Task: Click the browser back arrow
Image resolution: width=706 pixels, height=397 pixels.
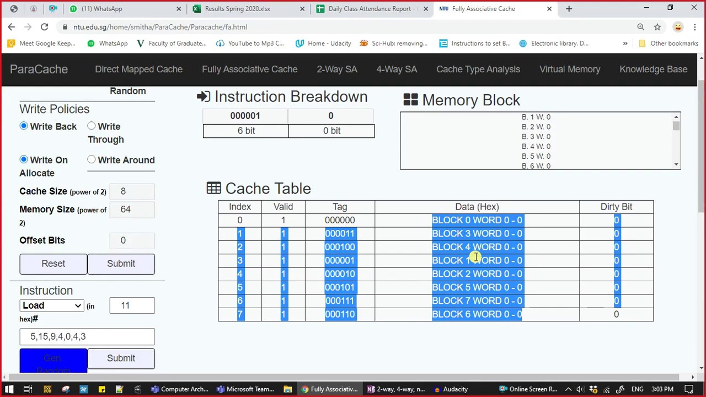Action: pos(11,26)
